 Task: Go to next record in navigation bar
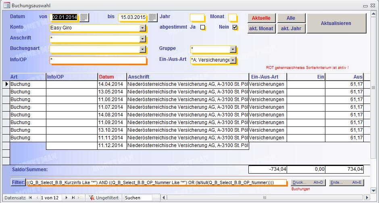(67, 198)
